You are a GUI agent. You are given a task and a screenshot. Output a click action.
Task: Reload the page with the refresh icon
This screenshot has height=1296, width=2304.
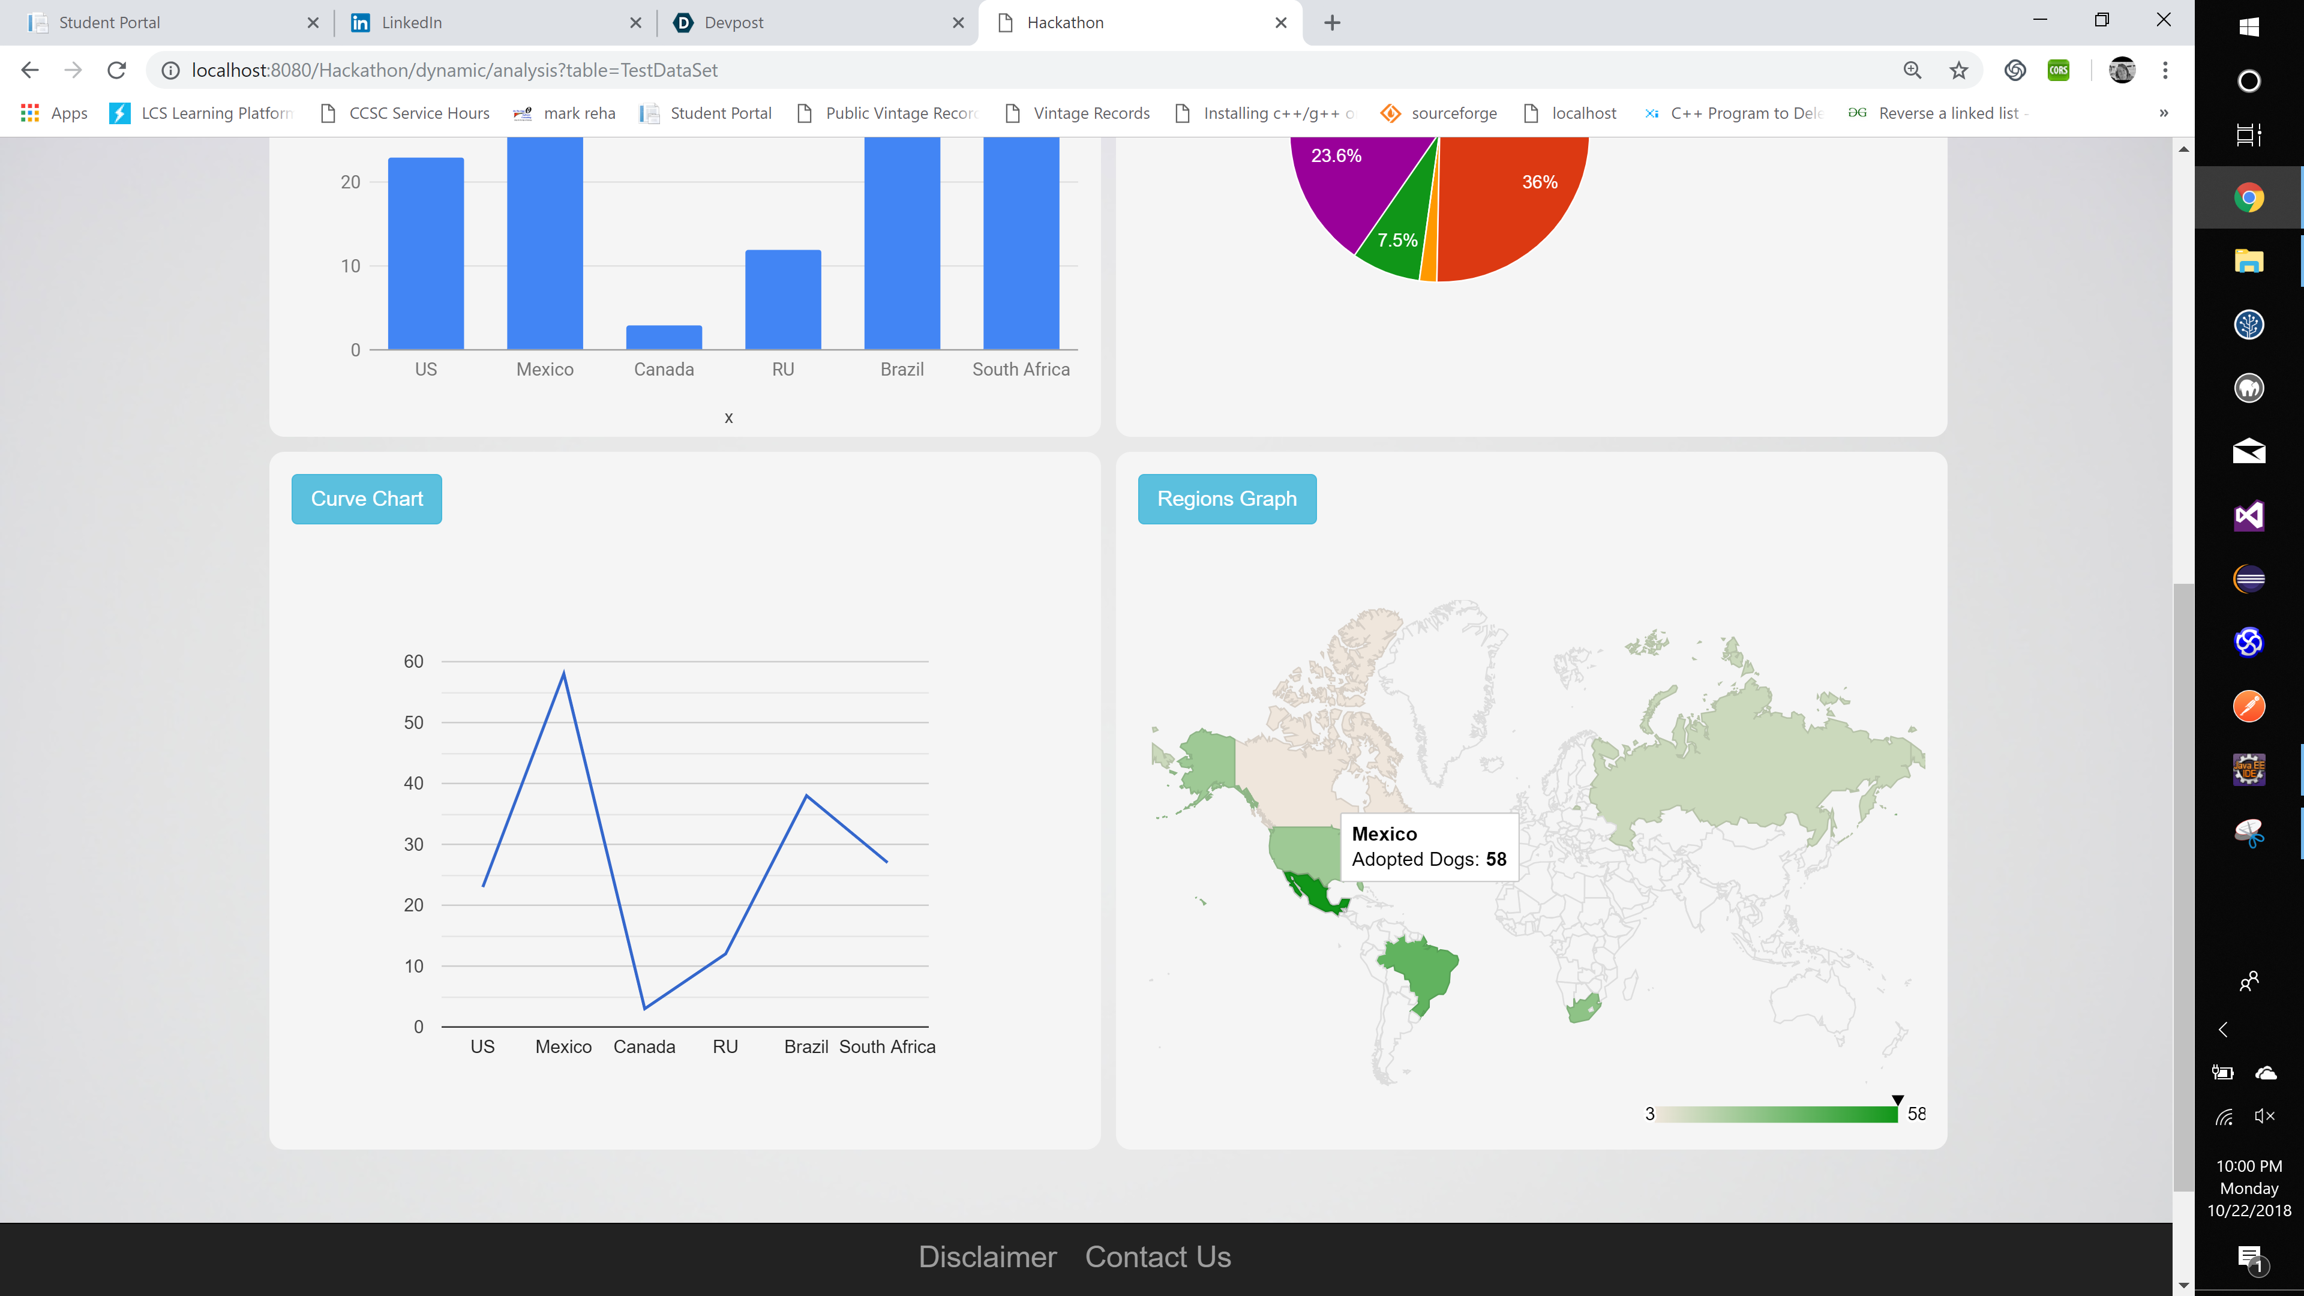coord(116,70)
